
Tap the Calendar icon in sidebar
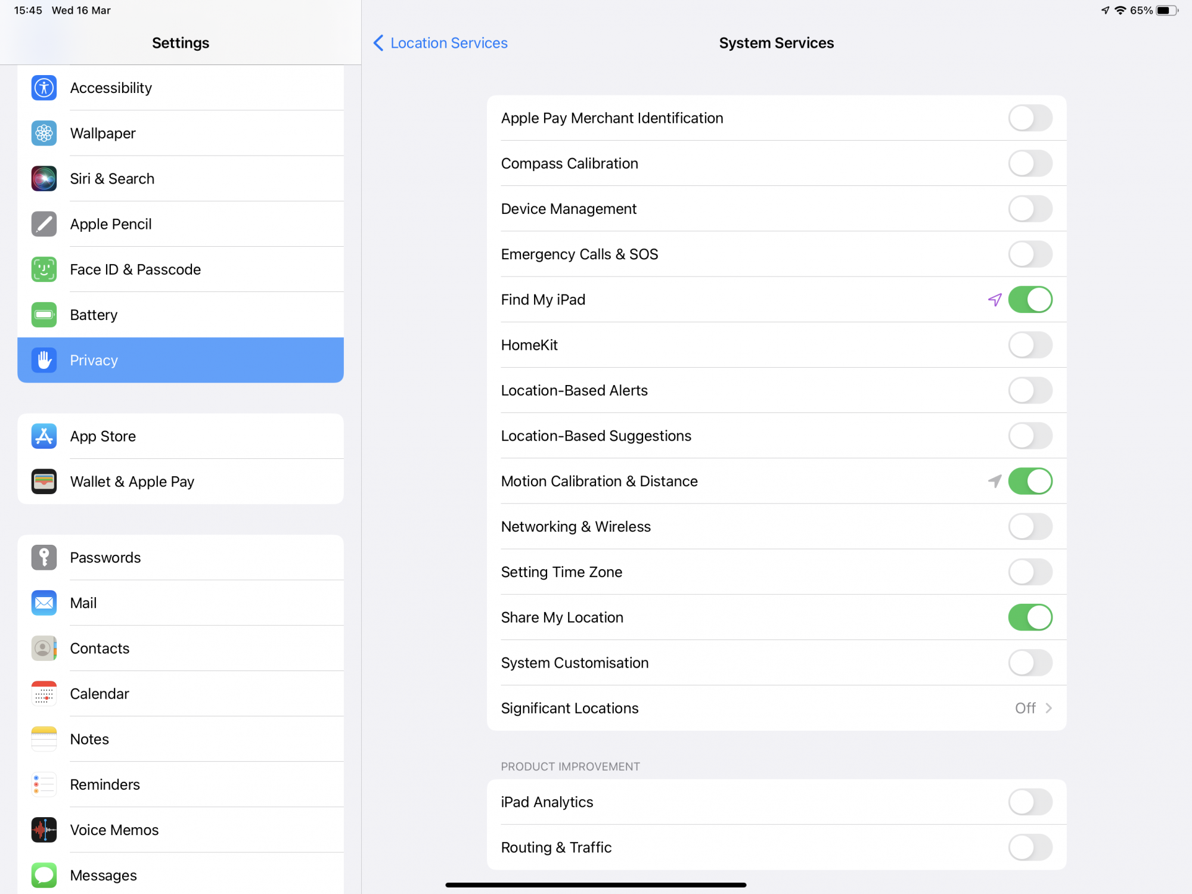pos(44,694)
